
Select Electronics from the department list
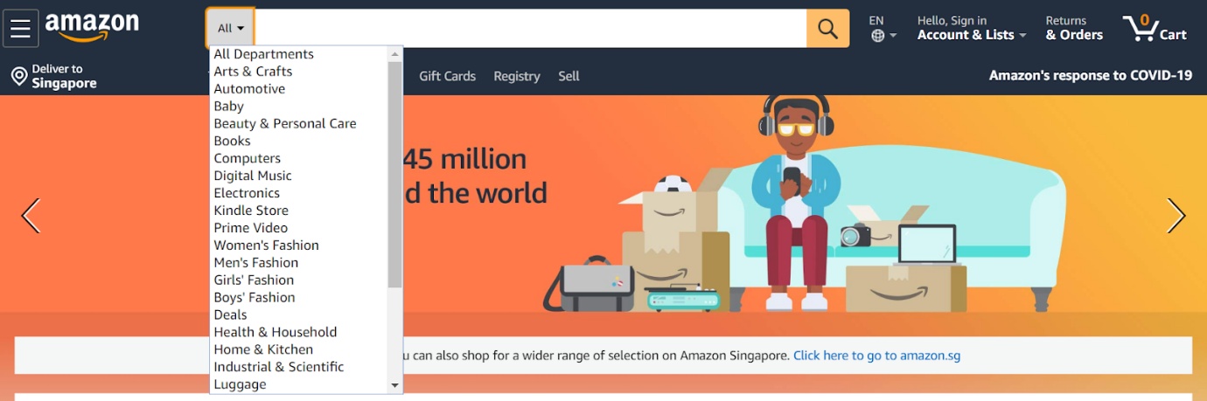pos(247,193)
